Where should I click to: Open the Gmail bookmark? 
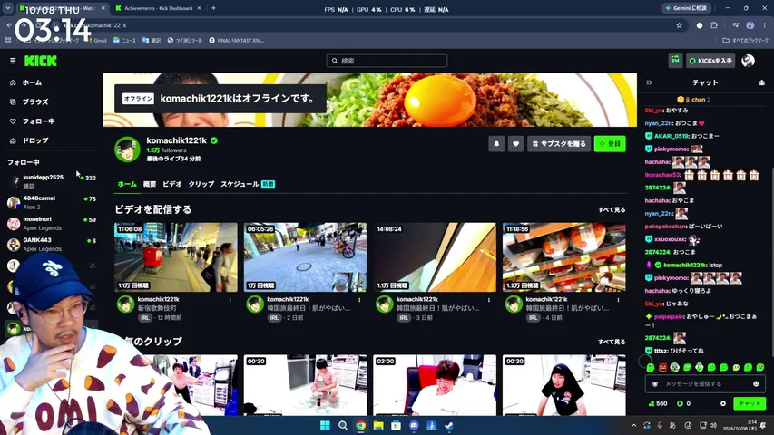[96, 41]
